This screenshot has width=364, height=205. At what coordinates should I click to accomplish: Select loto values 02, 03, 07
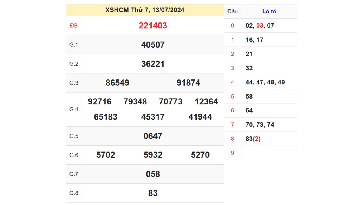coord(260,26)
